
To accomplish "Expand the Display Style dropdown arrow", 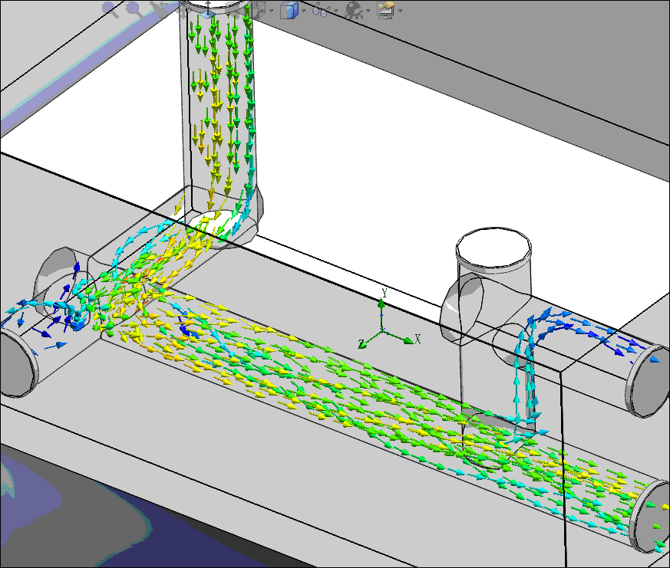I will (304, 11).
